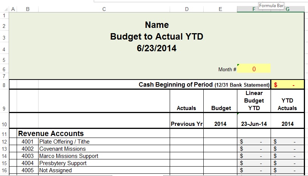Viewport: 308px width, 176px height.
Task: Click Previous Yr Actuals cell for Plate Offering
Action: tap(187, 141)
